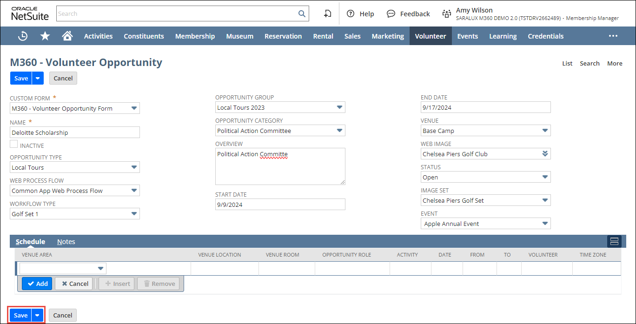Click into the Start Date field
This screenshot has width=636, height=324.
tap(280, 205)
